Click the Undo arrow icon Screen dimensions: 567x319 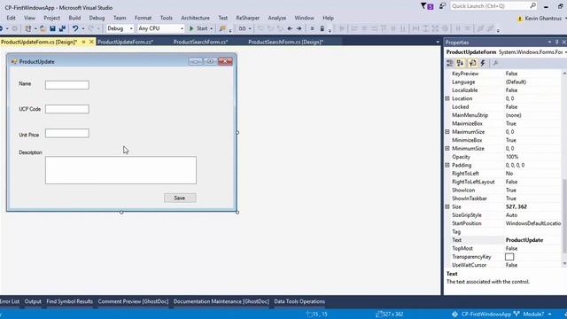tap(74, 28)
